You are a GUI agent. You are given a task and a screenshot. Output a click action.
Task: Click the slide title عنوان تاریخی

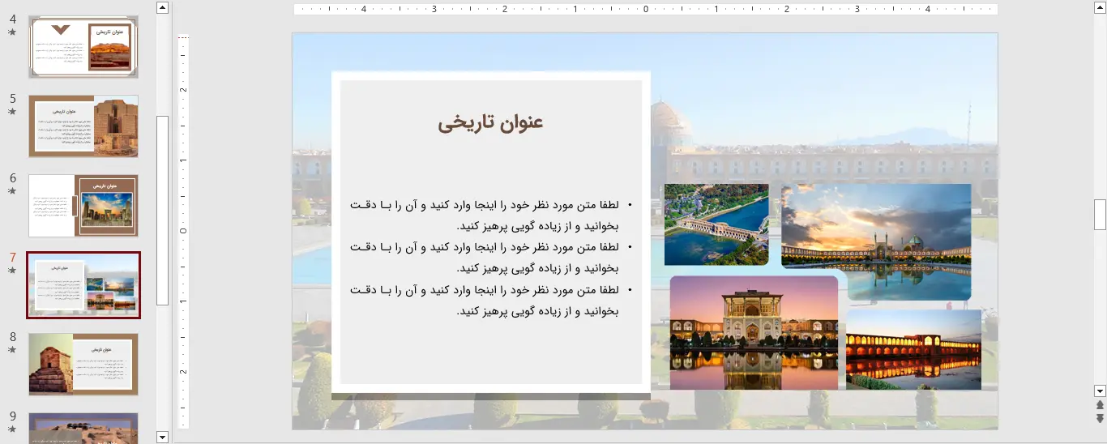490,123
